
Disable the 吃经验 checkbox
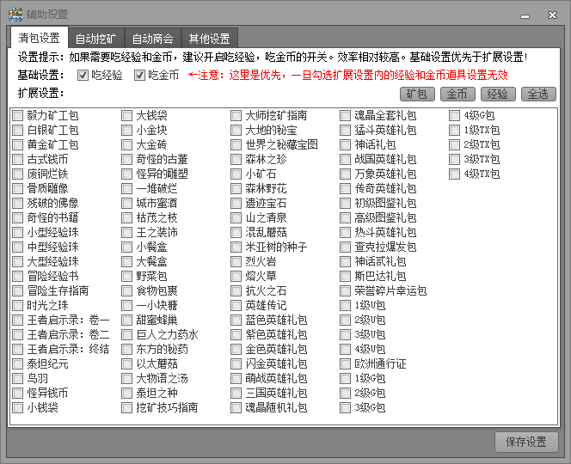tap(83, 76)
